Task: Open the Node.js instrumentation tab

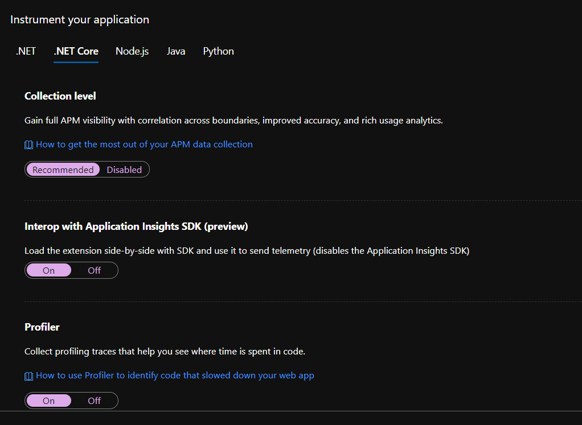Action: click(x=132, y=51)
